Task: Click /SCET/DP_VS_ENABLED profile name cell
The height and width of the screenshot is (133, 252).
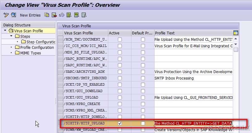Action: (86, 84)
